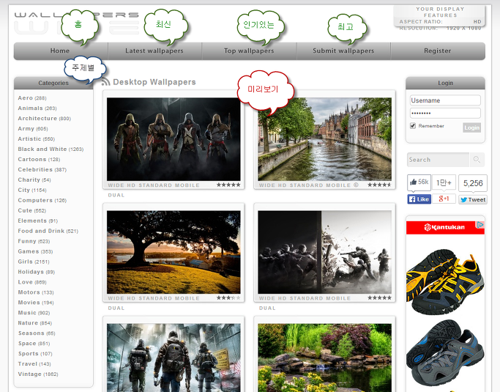Click the yellow sandal product image
Screen dimensions: 500x392
[445, 281]
